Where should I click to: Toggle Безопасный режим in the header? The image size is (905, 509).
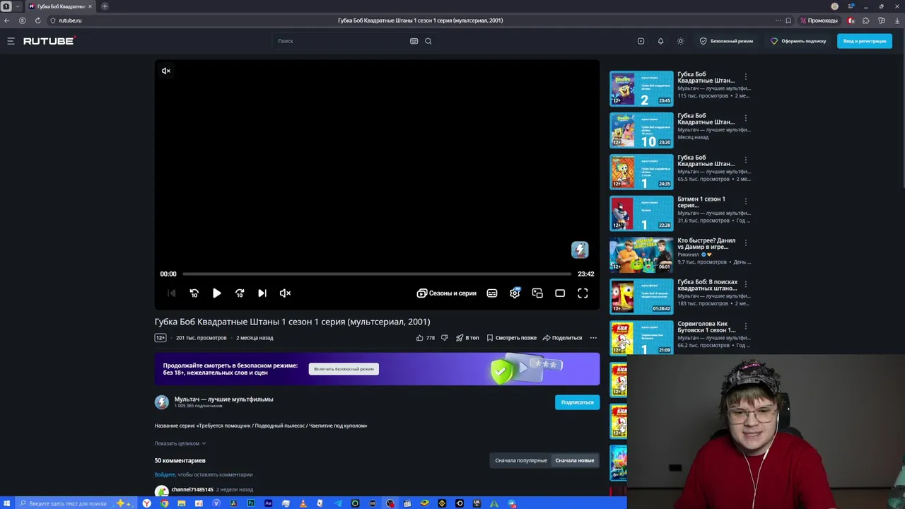coord(726,41)
